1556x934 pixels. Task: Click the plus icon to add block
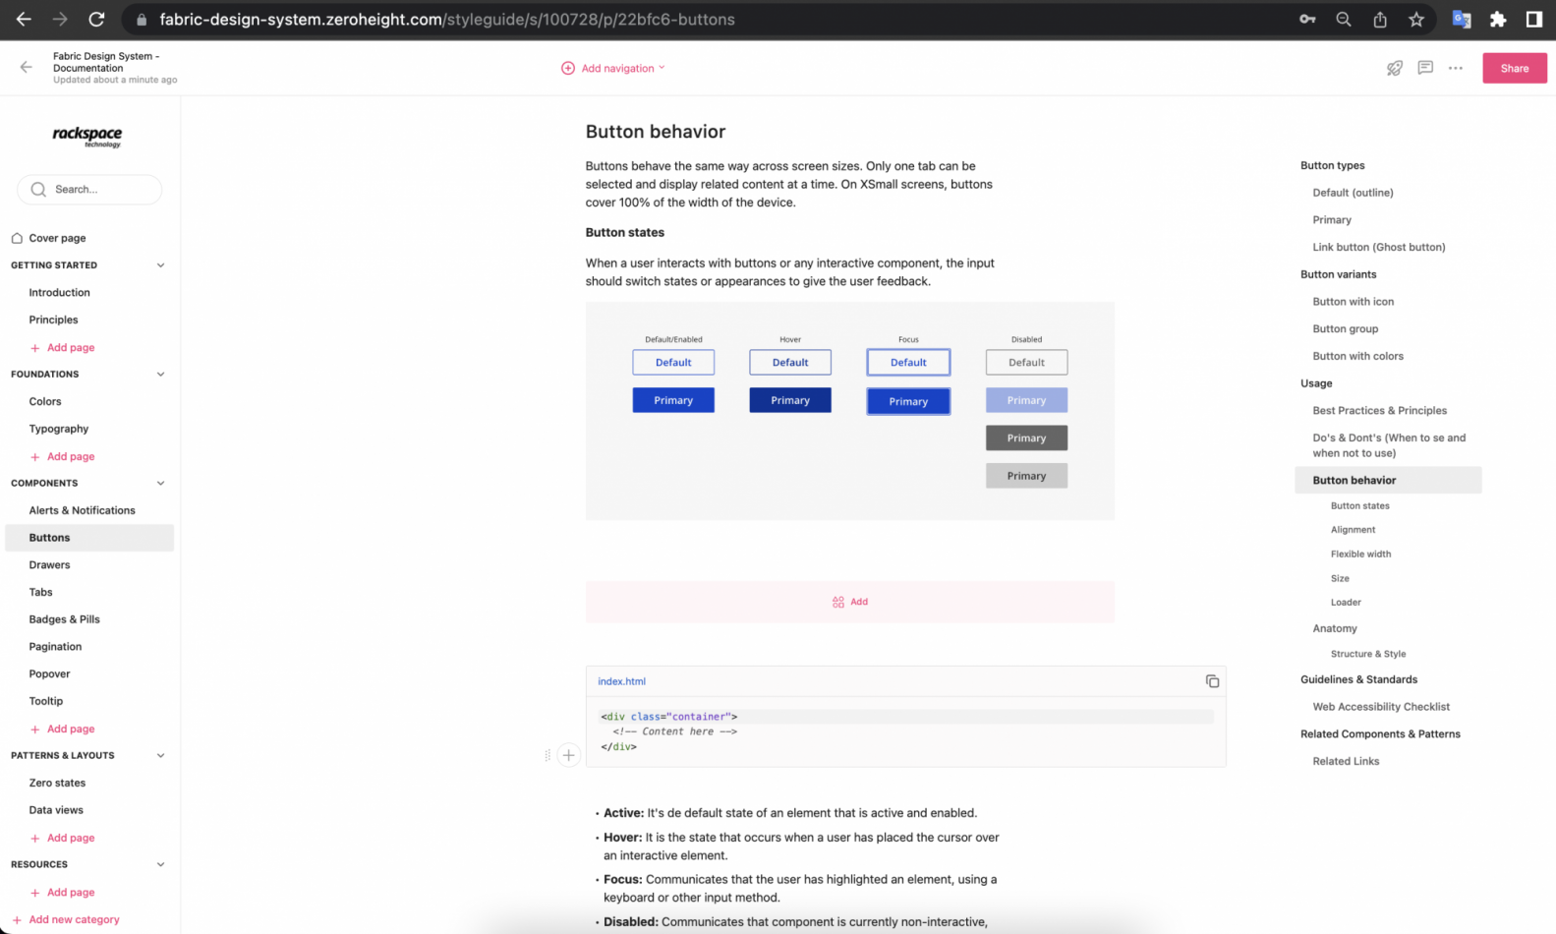(568, 755)
